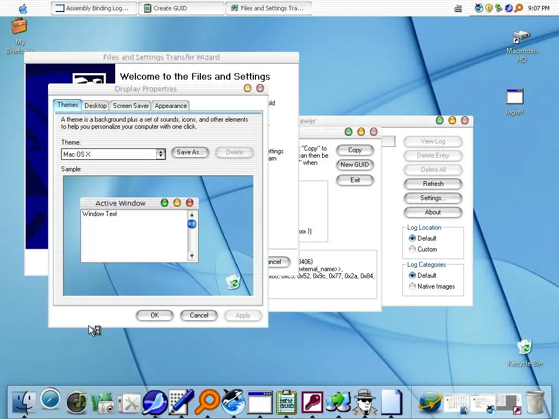The image size is (559, 419).
Task: Launch the Access key icon in the dock
Action: (x=312, y=403)
